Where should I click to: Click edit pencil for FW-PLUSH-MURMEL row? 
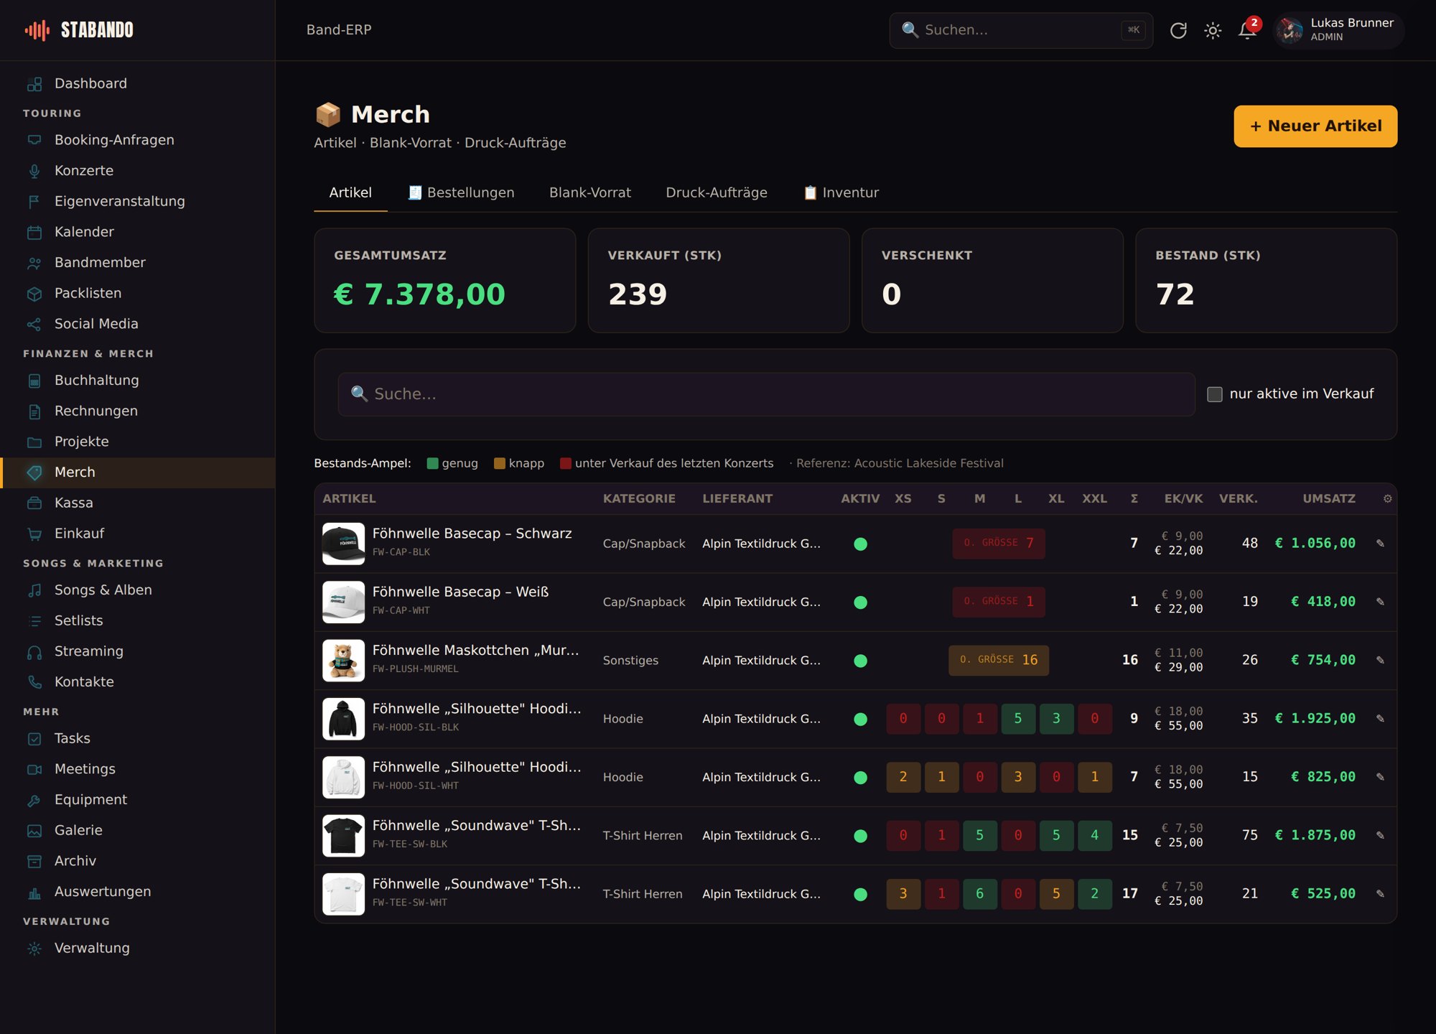tap(1380, 660)
